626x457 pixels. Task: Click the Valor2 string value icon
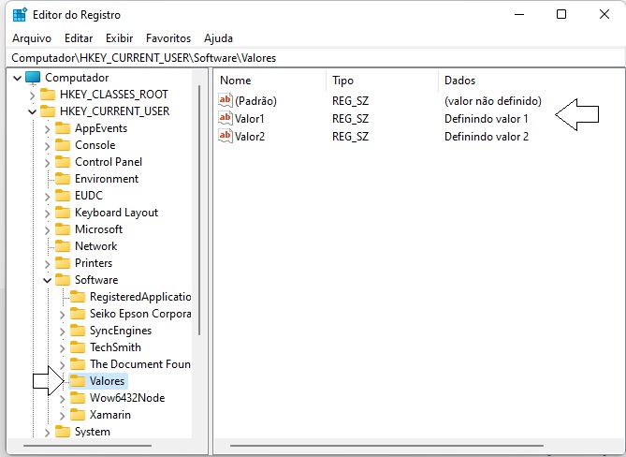225,137
